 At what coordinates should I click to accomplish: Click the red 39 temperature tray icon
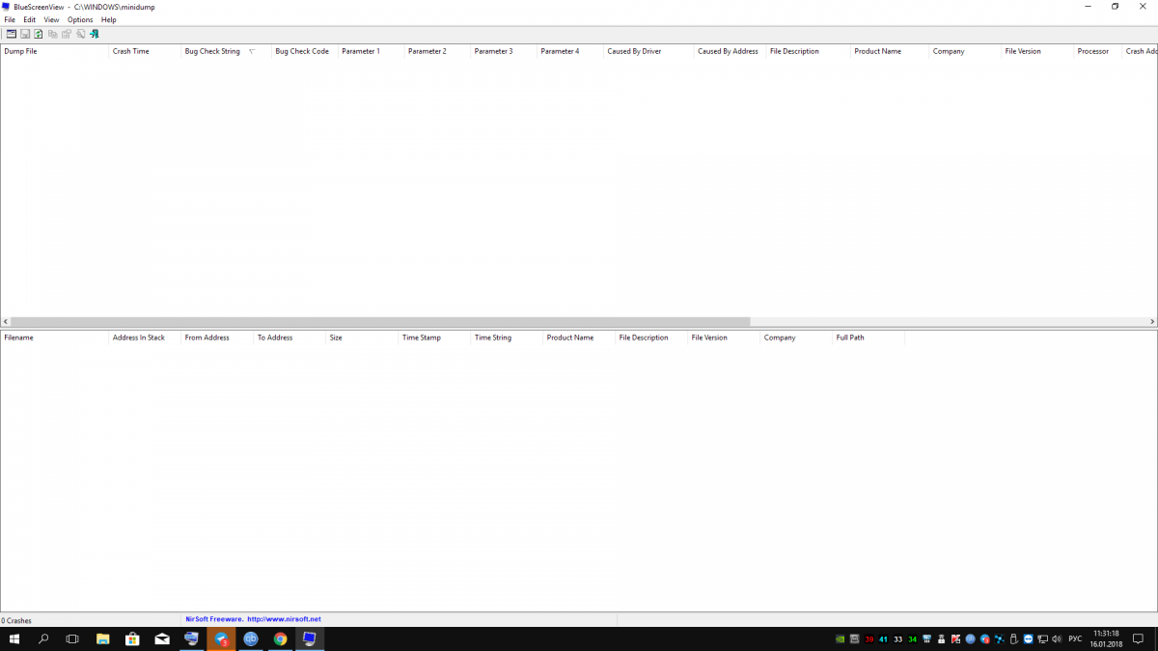click(x=869, y=638)
